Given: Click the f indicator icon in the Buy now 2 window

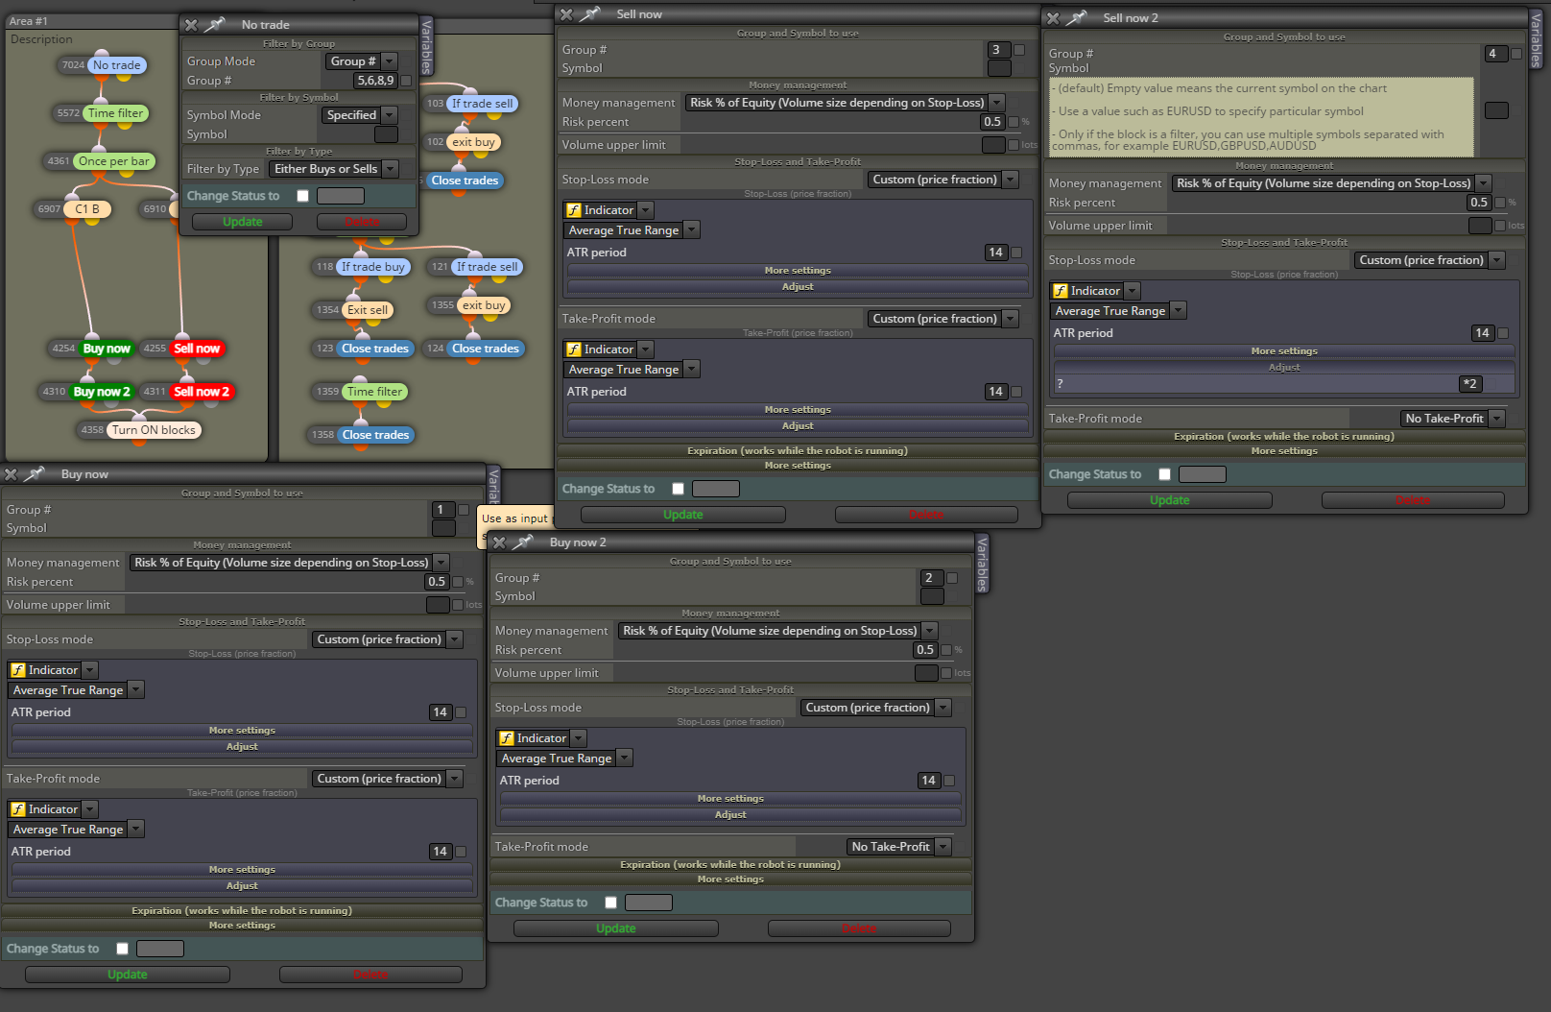Looking at the screenshot, I should click(507, 738).
